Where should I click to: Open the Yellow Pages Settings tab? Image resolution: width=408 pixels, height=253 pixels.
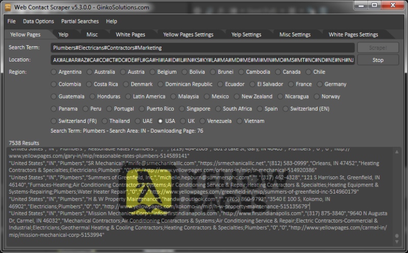[x=188, y=35]
